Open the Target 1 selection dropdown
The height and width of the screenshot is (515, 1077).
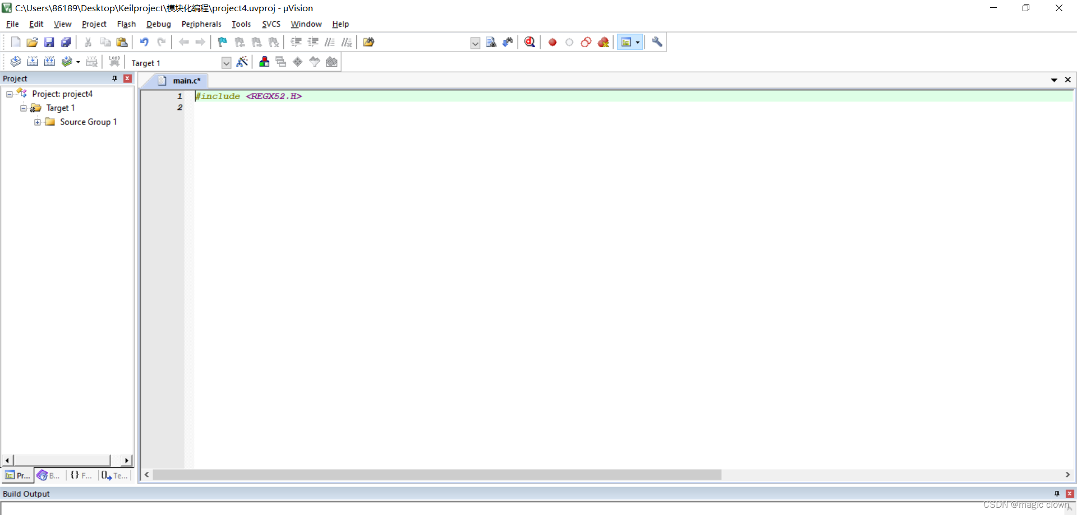pyautogui.click(x=226, y=63)
